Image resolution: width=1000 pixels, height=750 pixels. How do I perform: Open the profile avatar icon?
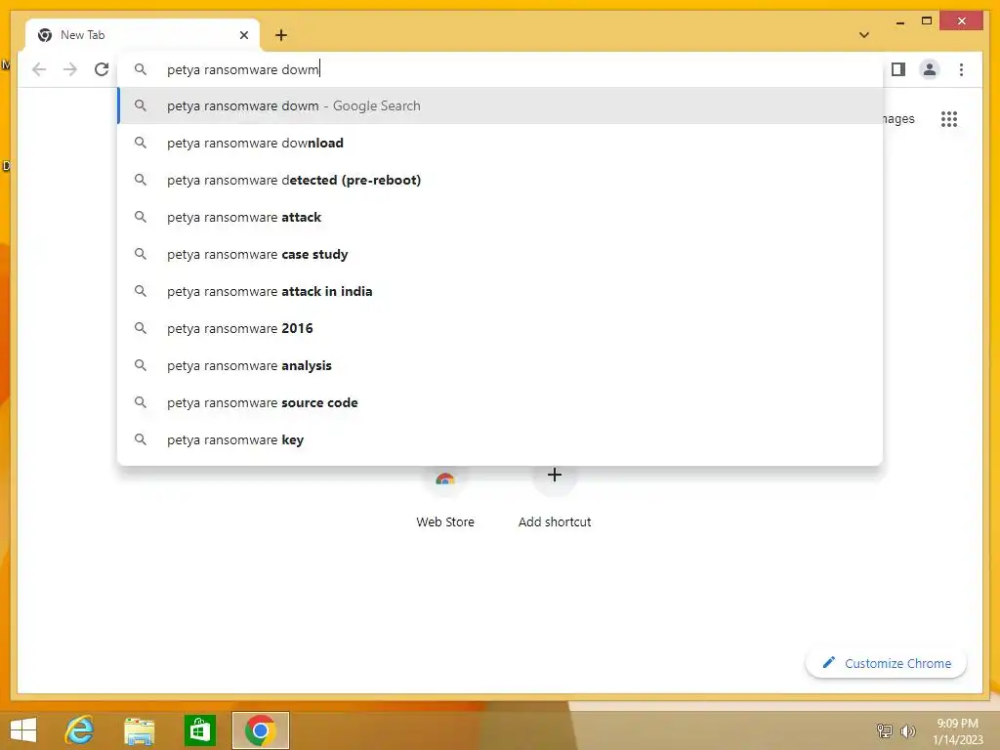pyautogui.click(x=930, y=69)
